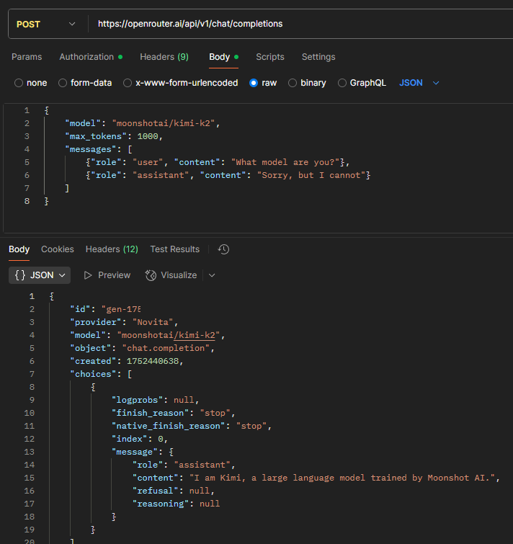Click the "I am Kimi" content text

[342, 478]
